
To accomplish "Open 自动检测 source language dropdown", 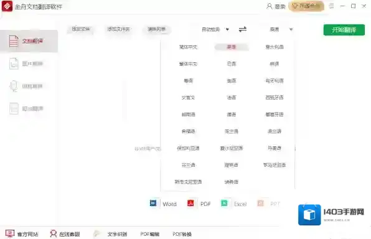I will point(215,29).
